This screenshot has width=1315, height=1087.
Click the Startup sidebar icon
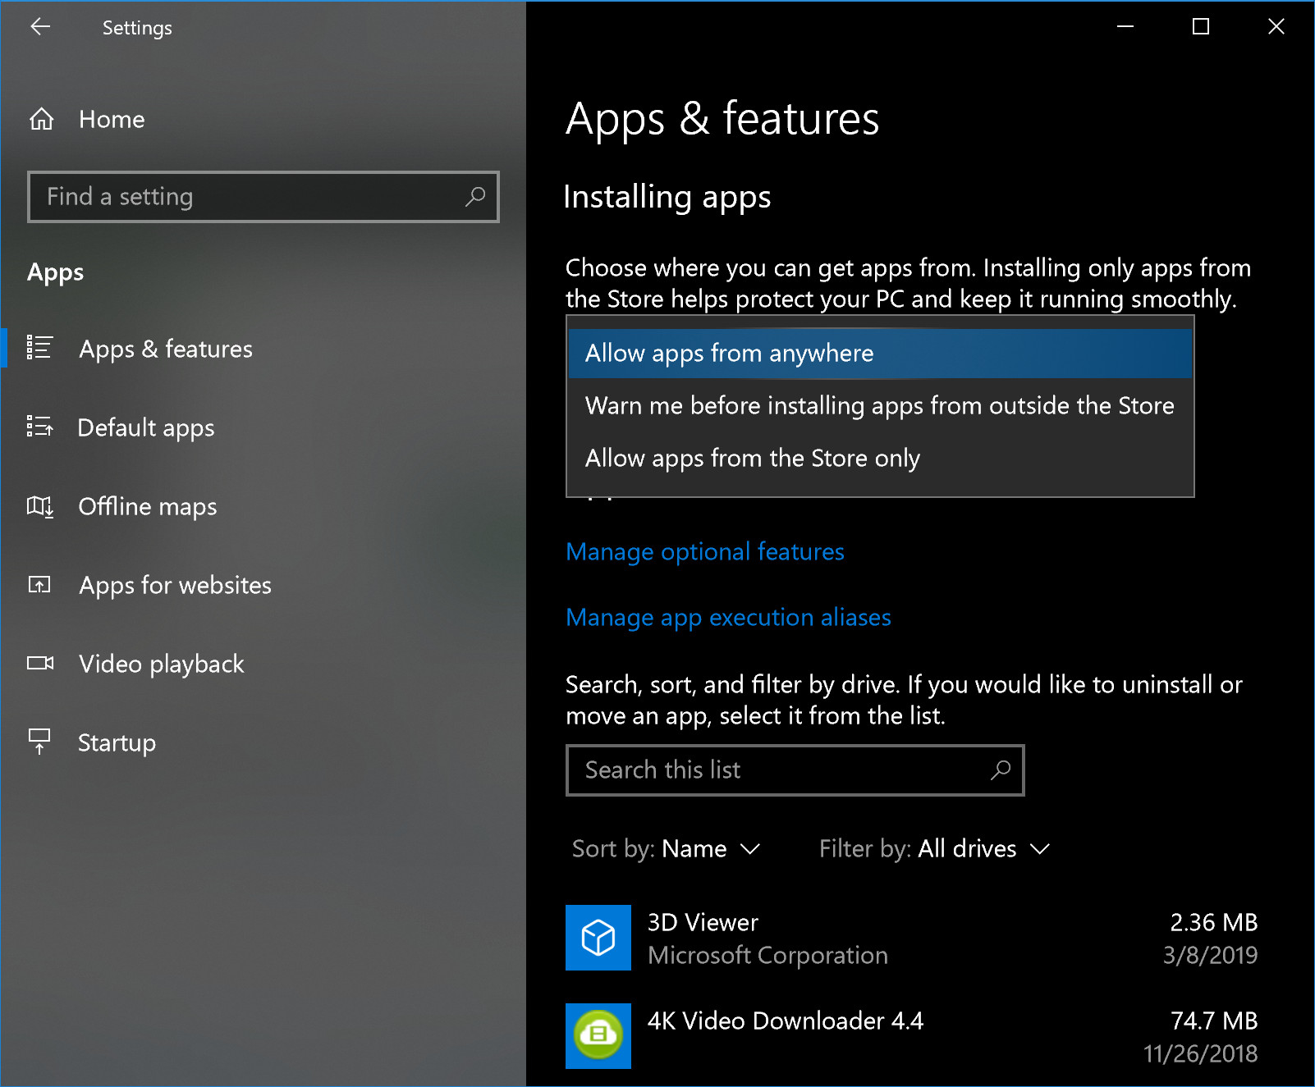click(x=39, y=742)
